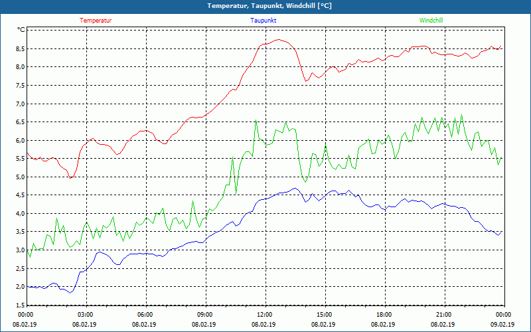Screen dimensions: 531x332
Task: Click the chart title Temperatur, Taupunkt, Windchill
Action: click(x=269, y=6)
